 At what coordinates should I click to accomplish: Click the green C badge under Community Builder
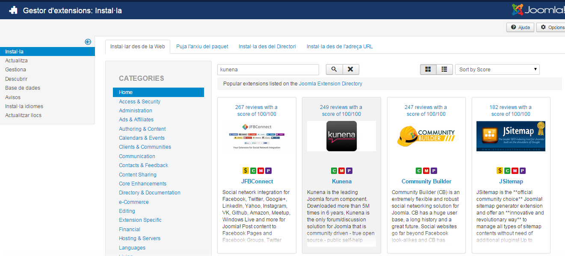pyautogui.click(x=419, y=171)
